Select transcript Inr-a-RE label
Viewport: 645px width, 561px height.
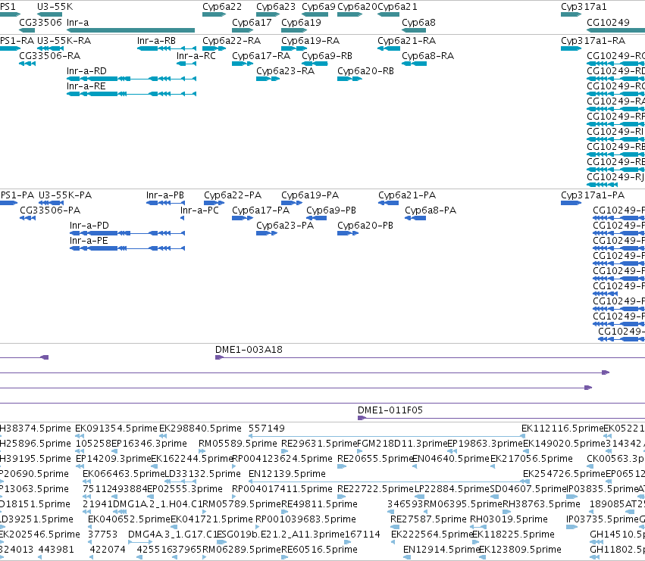click(86, 86)
